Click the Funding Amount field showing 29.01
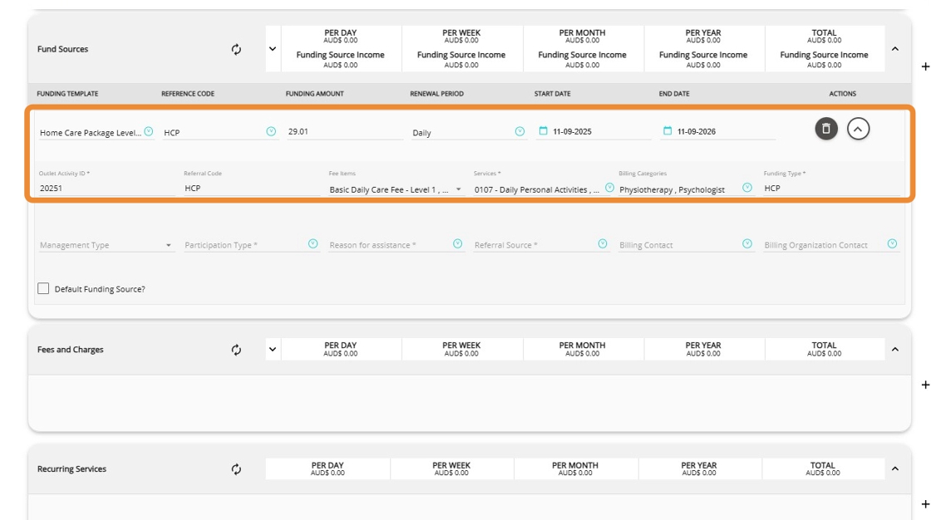931x520 pixels. 344,132
